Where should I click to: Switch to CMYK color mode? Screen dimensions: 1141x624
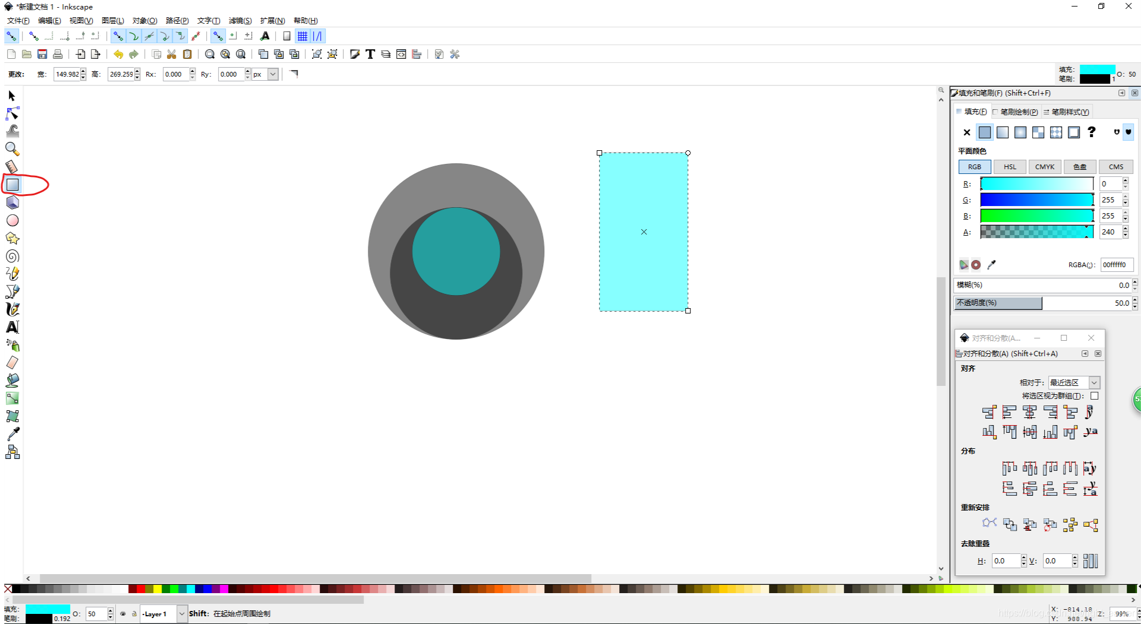[1045, 167]
